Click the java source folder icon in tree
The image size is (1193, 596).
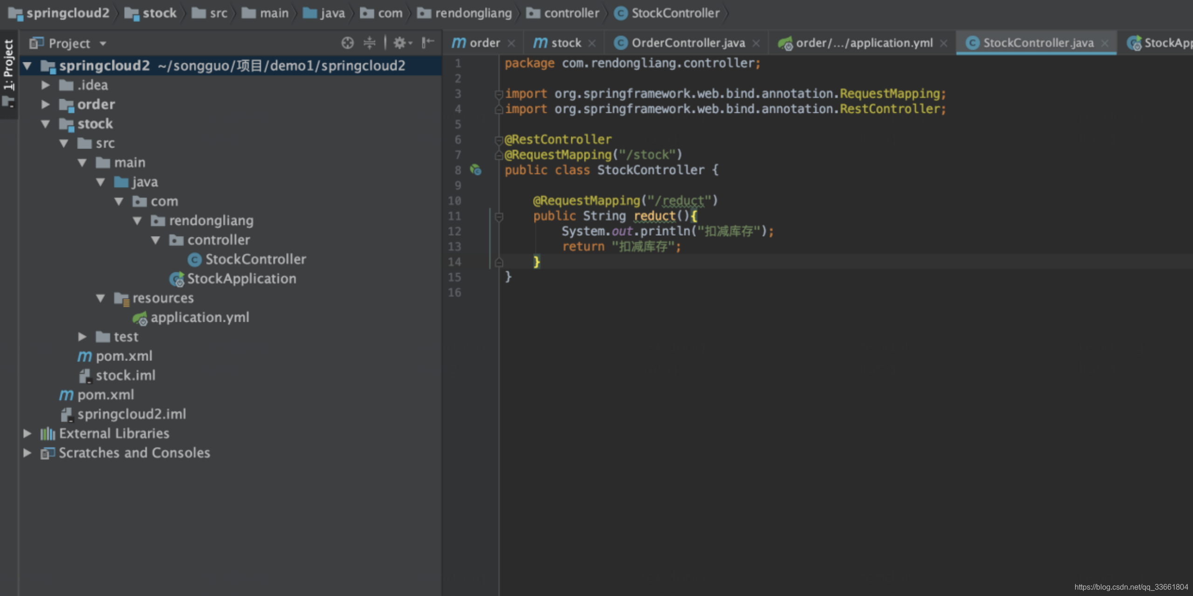[x=121, y=182]
